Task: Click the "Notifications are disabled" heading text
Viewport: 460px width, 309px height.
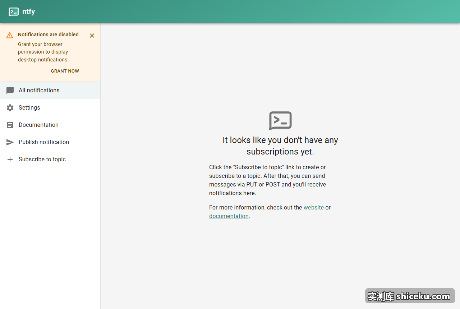Action: (48, 34)
